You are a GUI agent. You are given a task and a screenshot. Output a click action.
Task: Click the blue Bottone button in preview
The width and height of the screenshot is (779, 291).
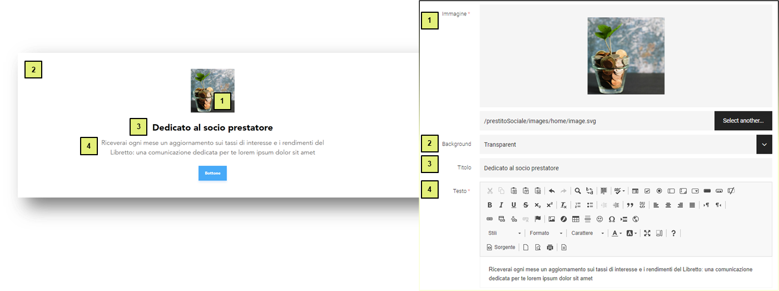coord(212,173)
